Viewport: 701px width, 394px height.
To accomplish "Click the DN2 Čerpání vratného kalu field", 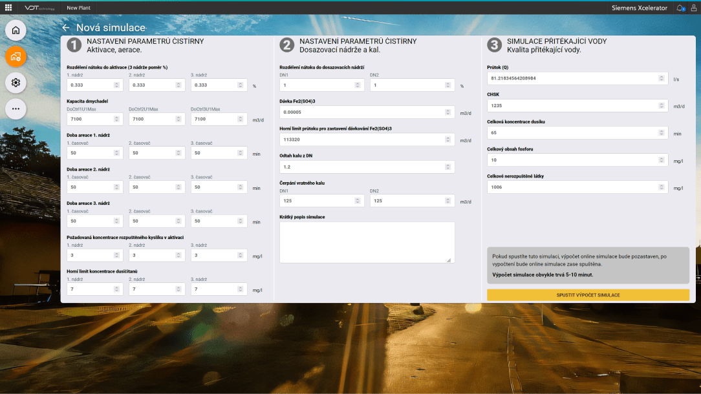I will click(x=407, y=201).
